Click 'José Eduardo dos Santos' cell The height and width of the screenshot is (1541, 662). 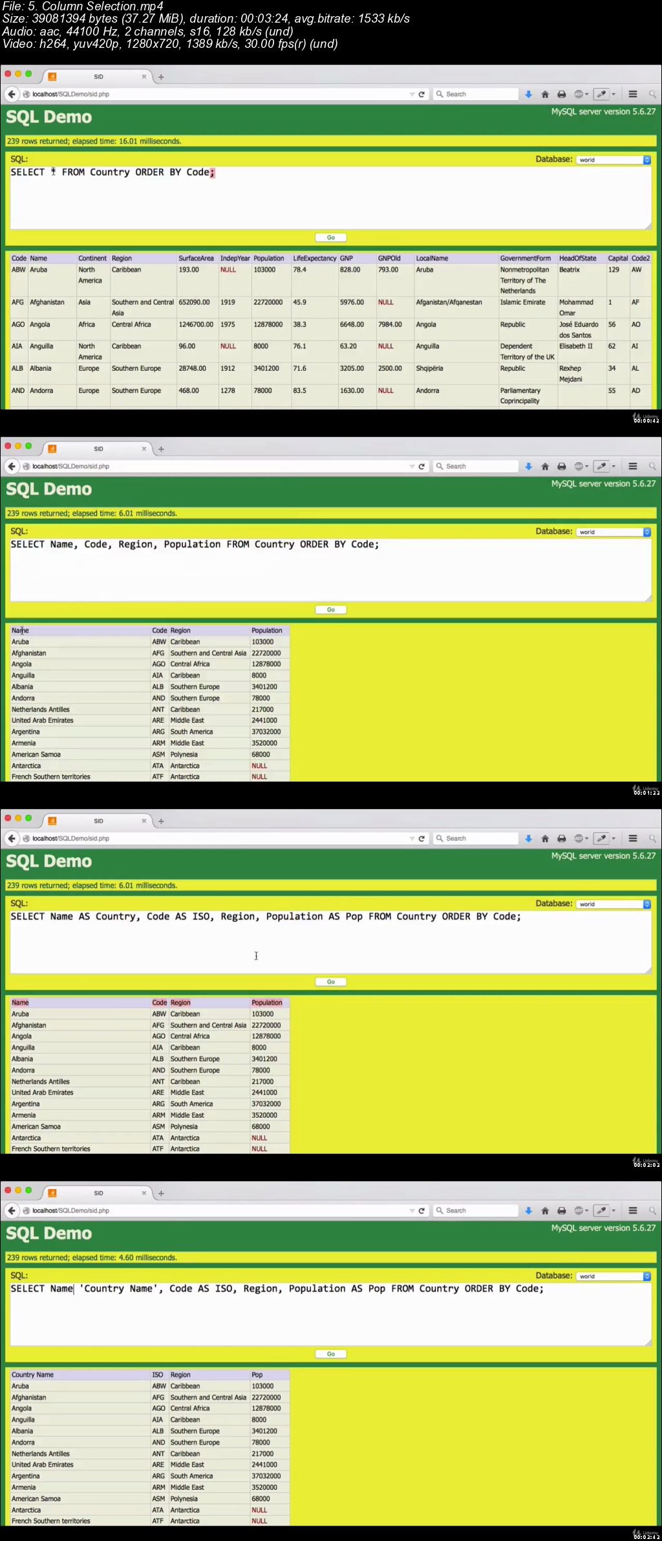point(579,329)
